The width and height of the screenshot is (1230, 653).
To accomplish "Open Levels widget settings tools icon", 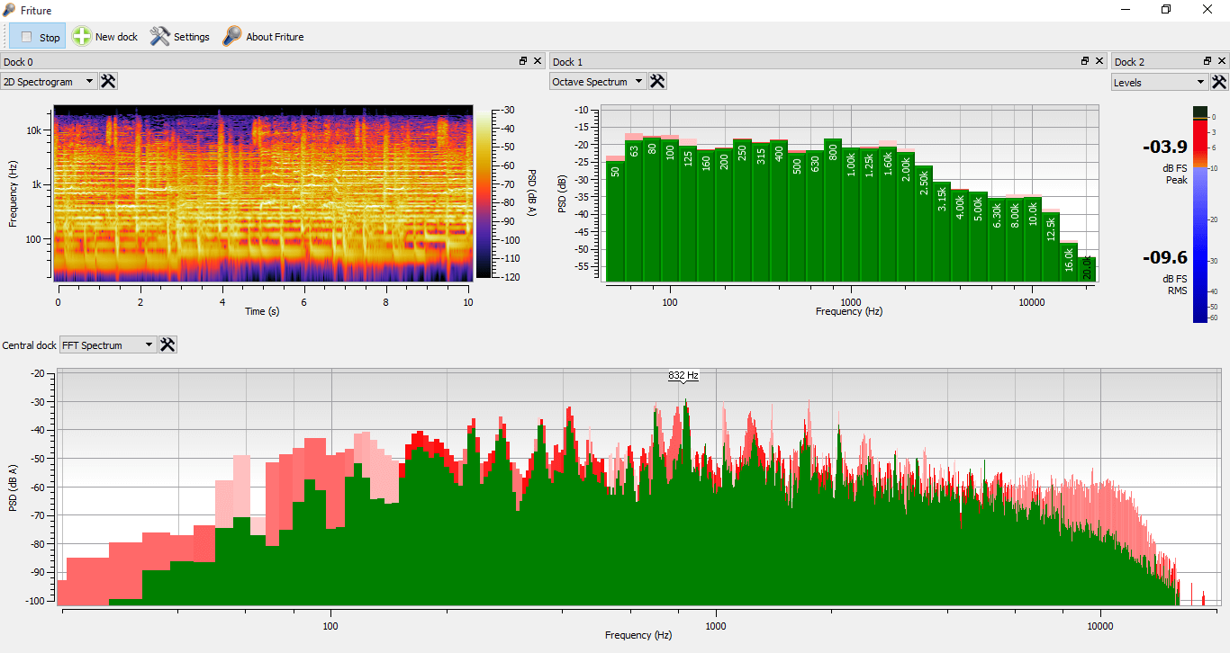I will (x=1219, y=82).
